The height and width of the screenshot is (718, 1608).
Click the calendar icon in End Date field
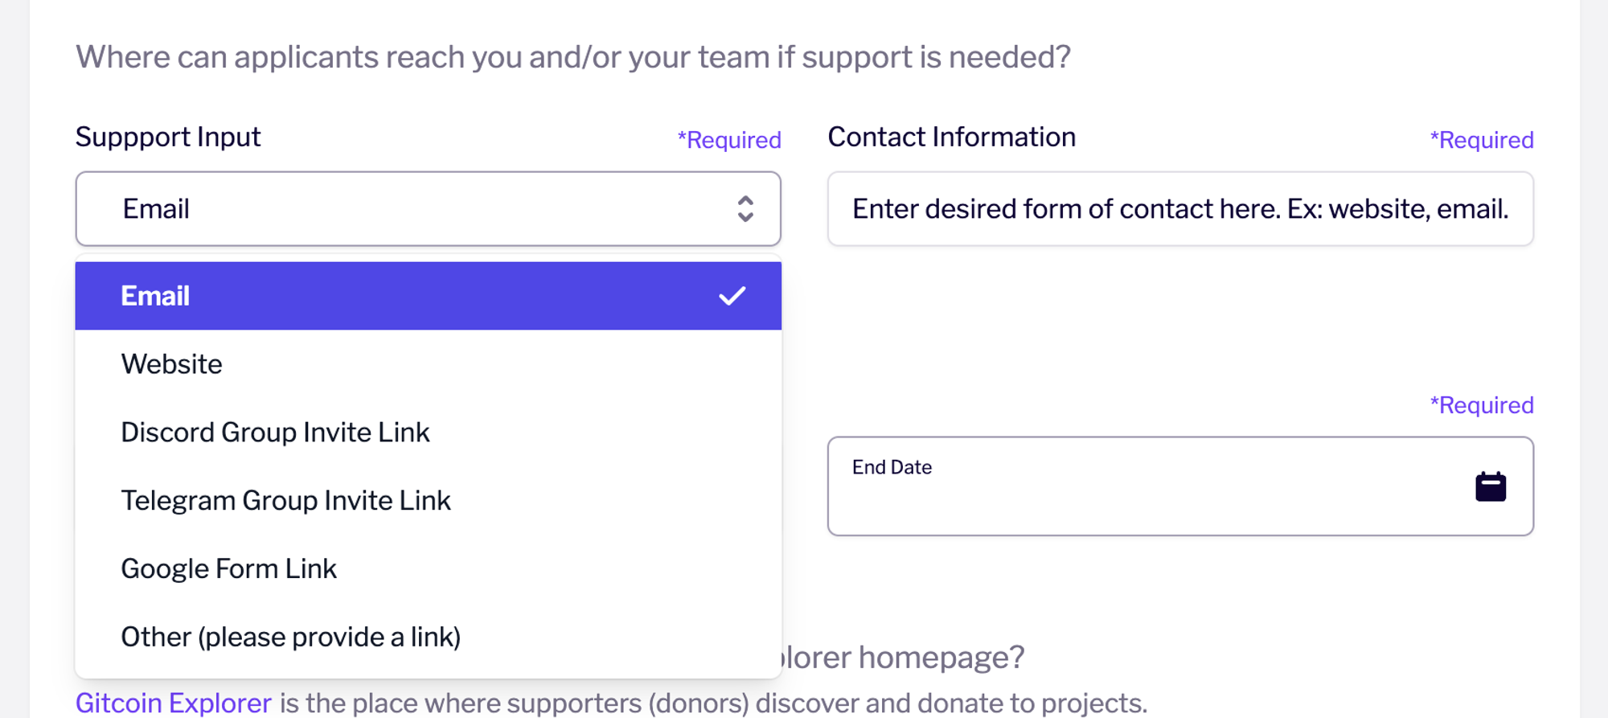click(1490, 486)
